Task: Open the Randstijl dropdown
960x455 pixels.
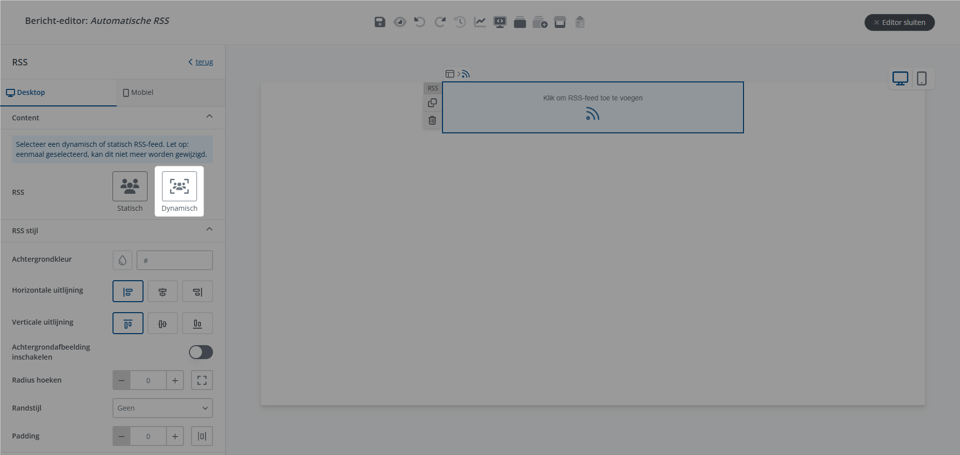Action: coord(162,408)
